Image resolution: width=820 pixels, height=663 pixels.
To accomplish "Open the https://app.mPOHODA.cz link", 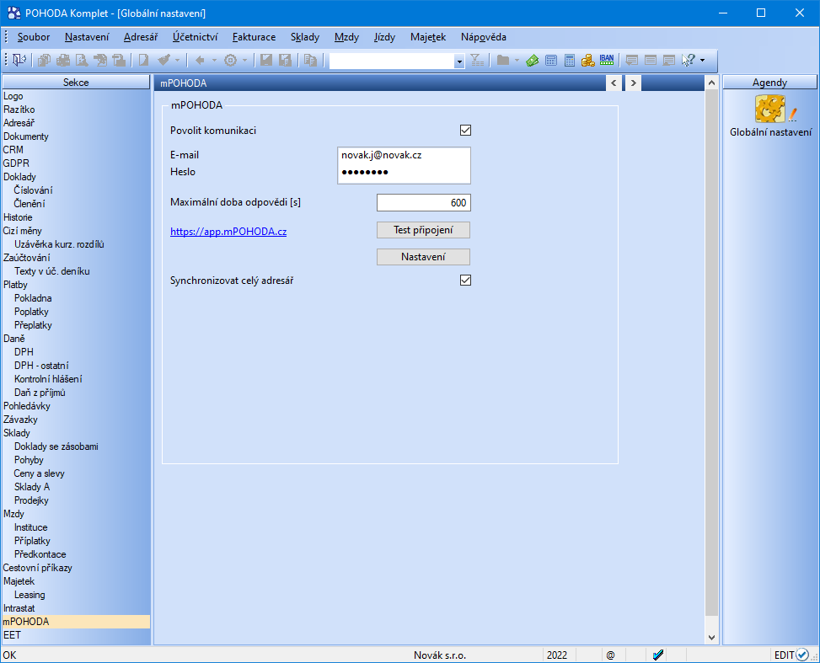I will 228,232.
